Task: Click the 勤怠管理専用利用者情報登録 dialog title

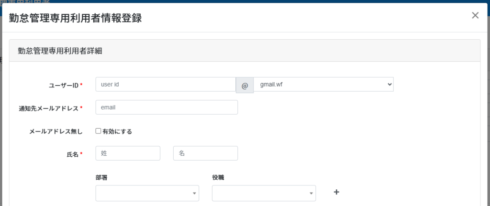Action: [x=75, y=18]
